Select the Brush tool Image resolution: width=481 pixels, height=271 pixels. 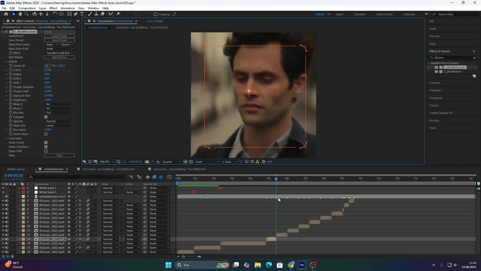[90, 14]
